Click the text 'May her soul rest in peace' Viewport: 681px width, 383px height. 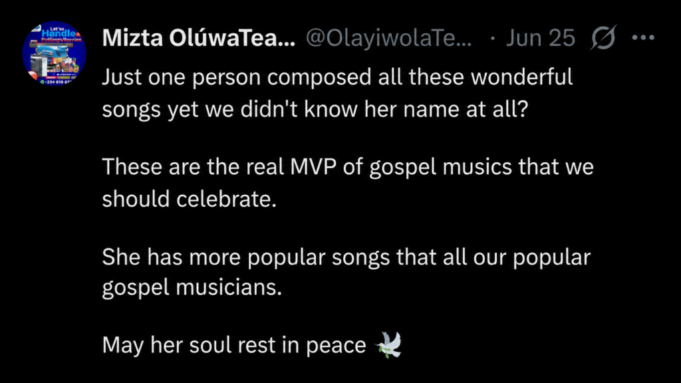coord(234,345)
